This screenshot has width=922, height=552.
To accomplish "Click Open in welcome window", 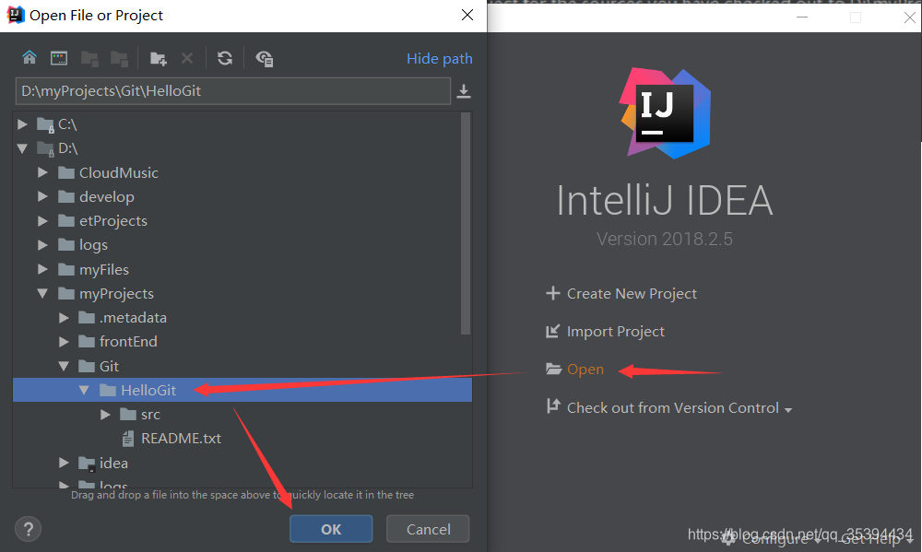I will pos(585,370).
